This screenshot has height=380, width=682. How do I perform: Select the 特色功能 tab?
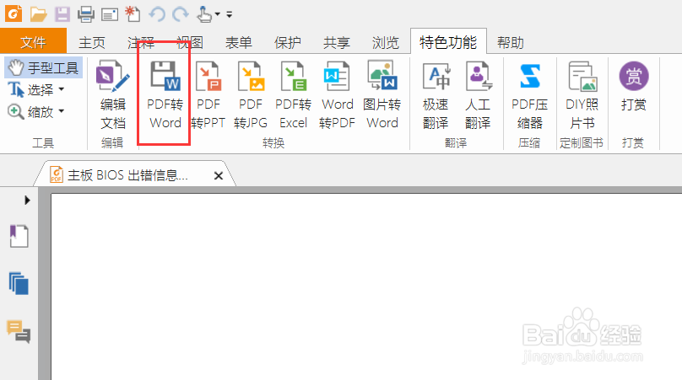click(448, 42)
